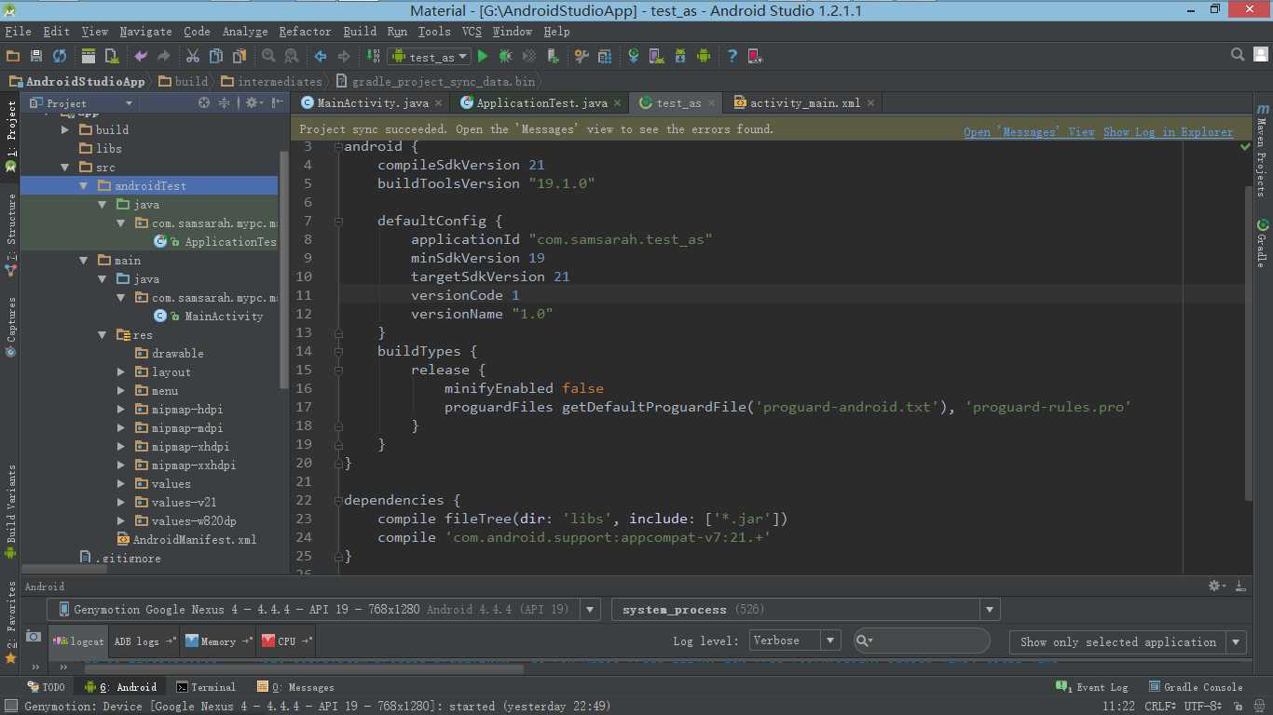1273x715 pixels.
Task: Open the Project panel gear settings
Action: click(253, 103)
